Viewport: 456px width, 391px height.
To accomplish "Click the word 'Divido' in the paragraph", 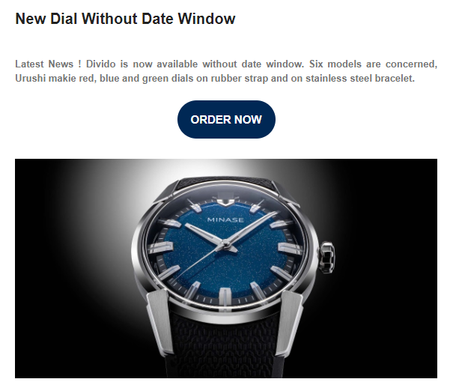I will [x=100, y=64].
